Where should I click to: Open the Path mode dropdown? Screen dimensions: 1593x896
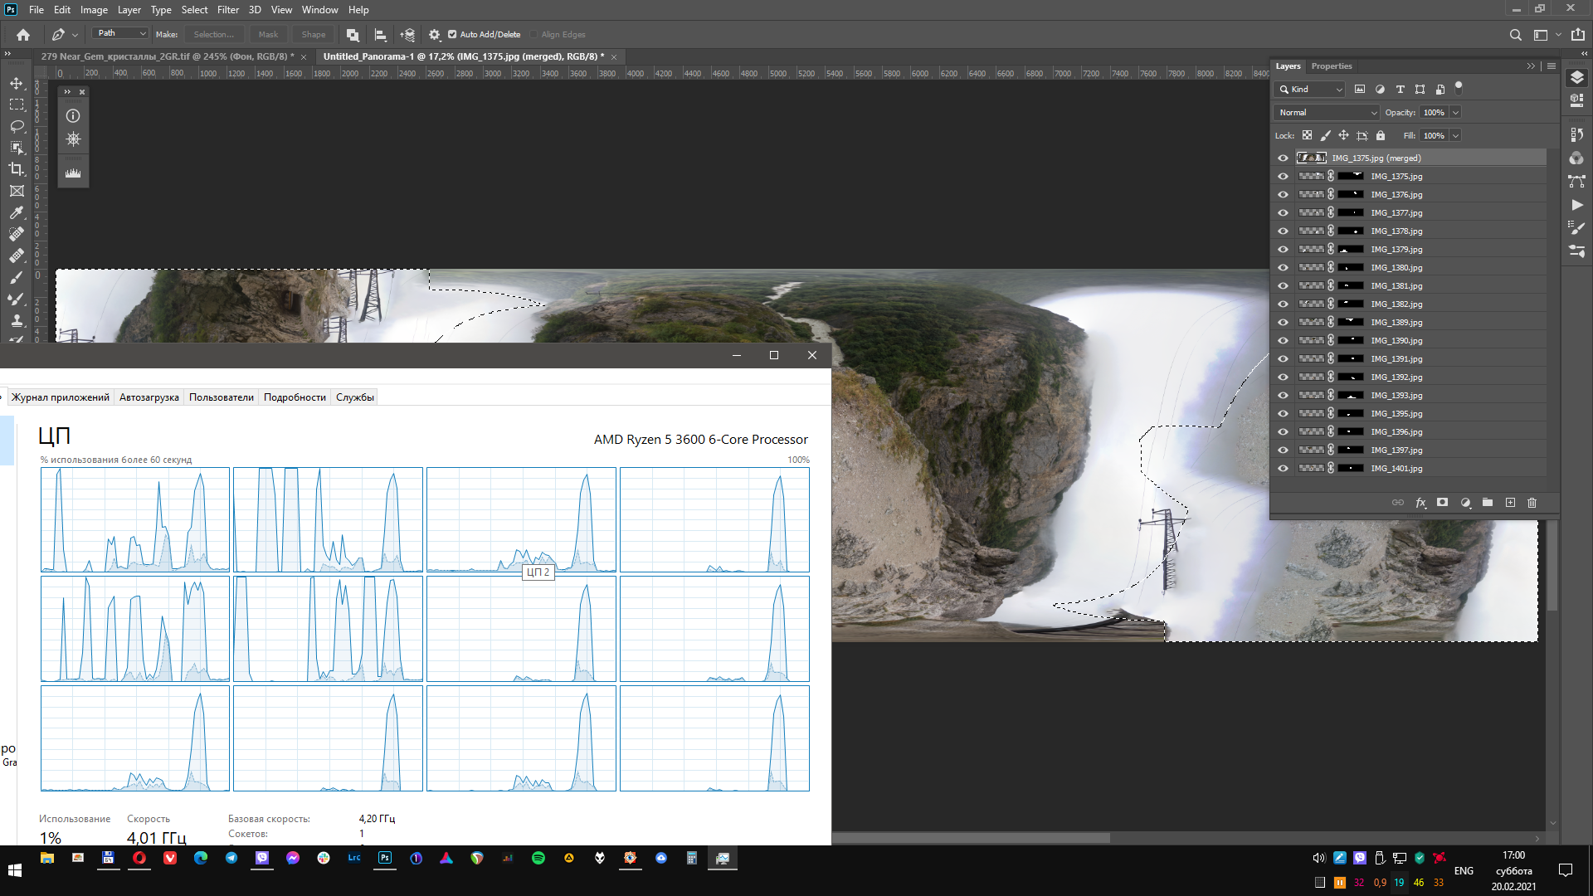click(x=120, y=33)
